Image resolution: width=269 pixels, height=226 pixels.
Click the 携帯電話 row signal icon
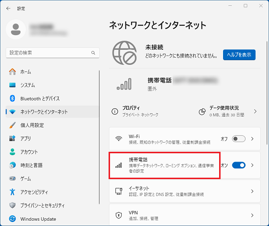pyautogui.click(x=119, y=165)
